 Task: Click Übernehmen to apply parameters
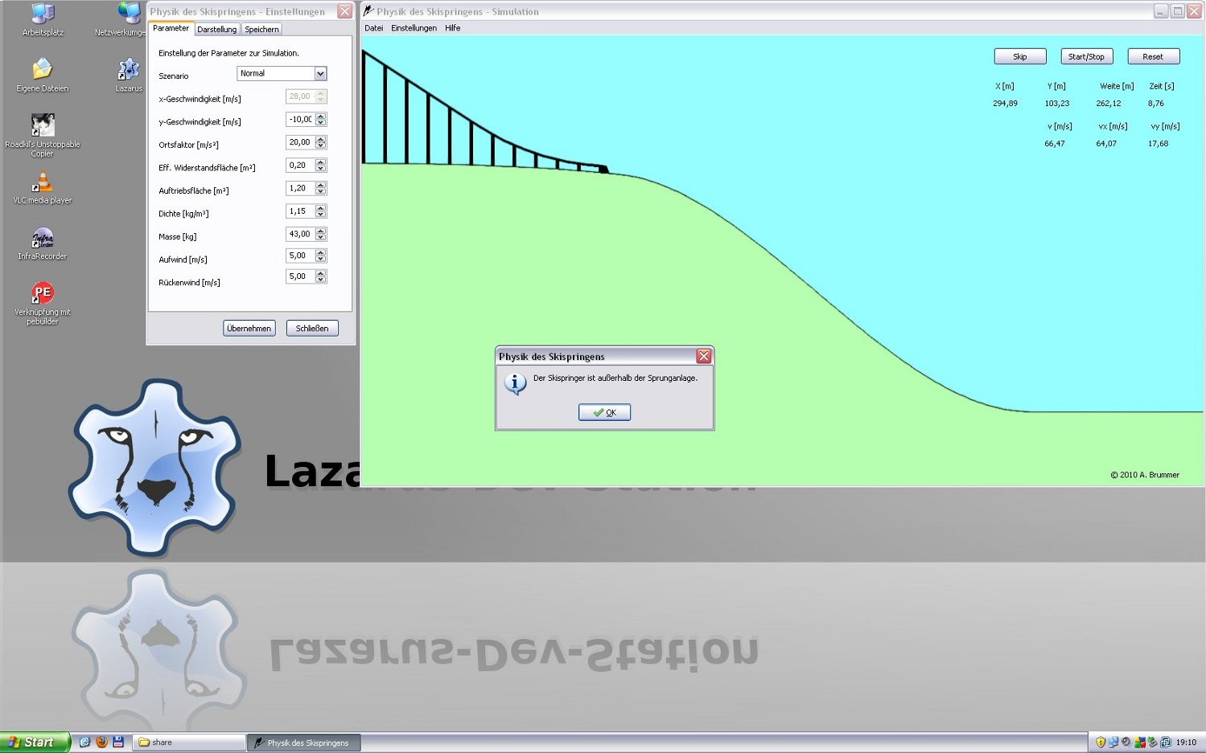[x=249, y=329]
